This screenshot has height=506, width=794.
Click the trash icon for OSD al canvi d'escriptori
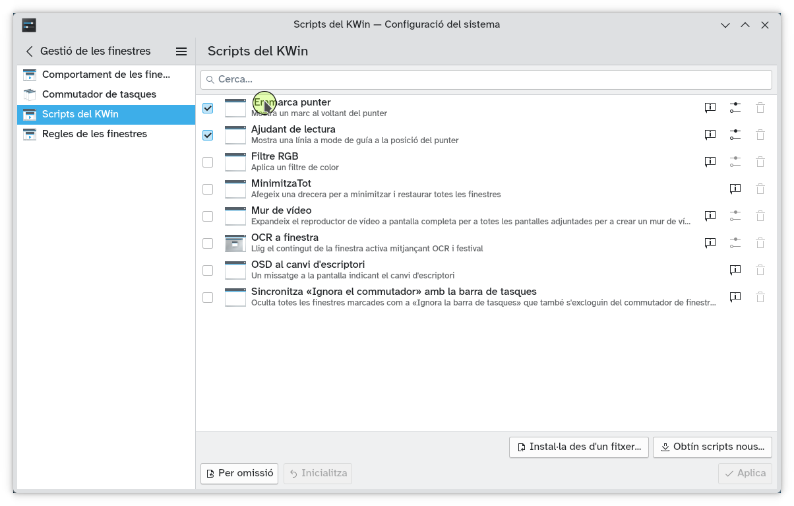[760, 270]
